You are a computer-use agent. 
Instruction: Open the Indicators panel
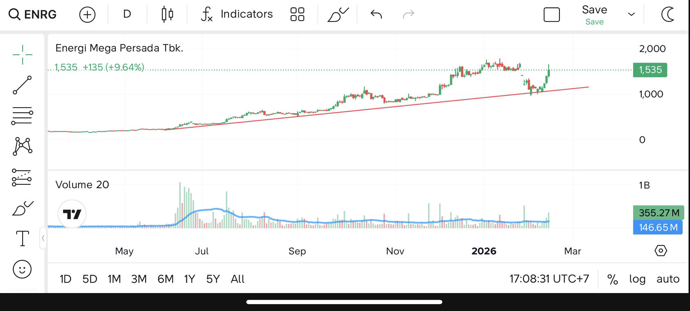pos(237,14)
